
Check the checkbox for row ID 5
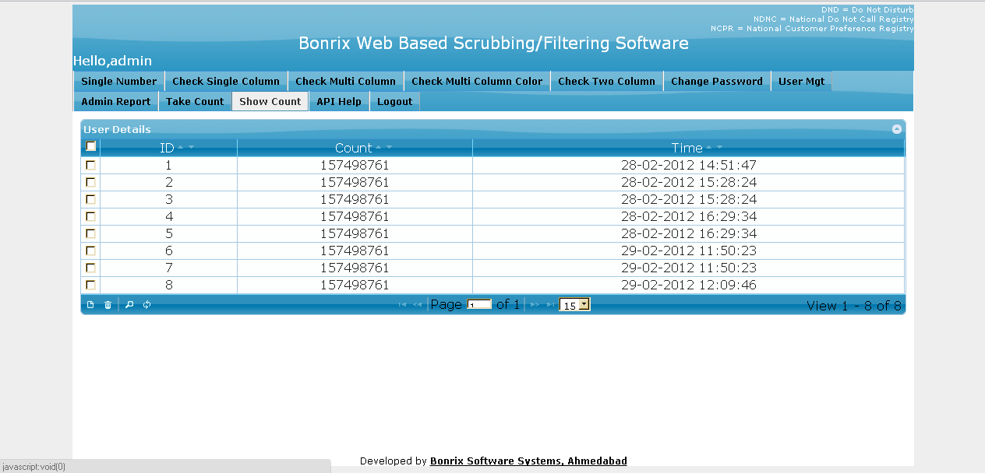91,233
